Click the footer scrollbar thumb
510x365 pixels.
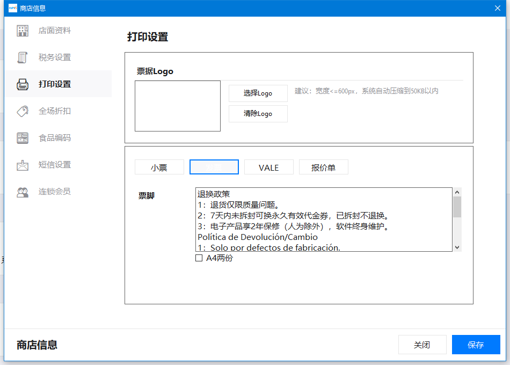pos(457,207)
